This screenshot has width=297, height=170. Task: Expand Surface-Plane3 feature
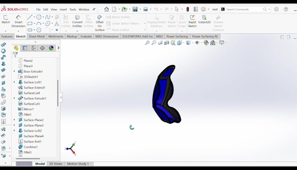14,125
